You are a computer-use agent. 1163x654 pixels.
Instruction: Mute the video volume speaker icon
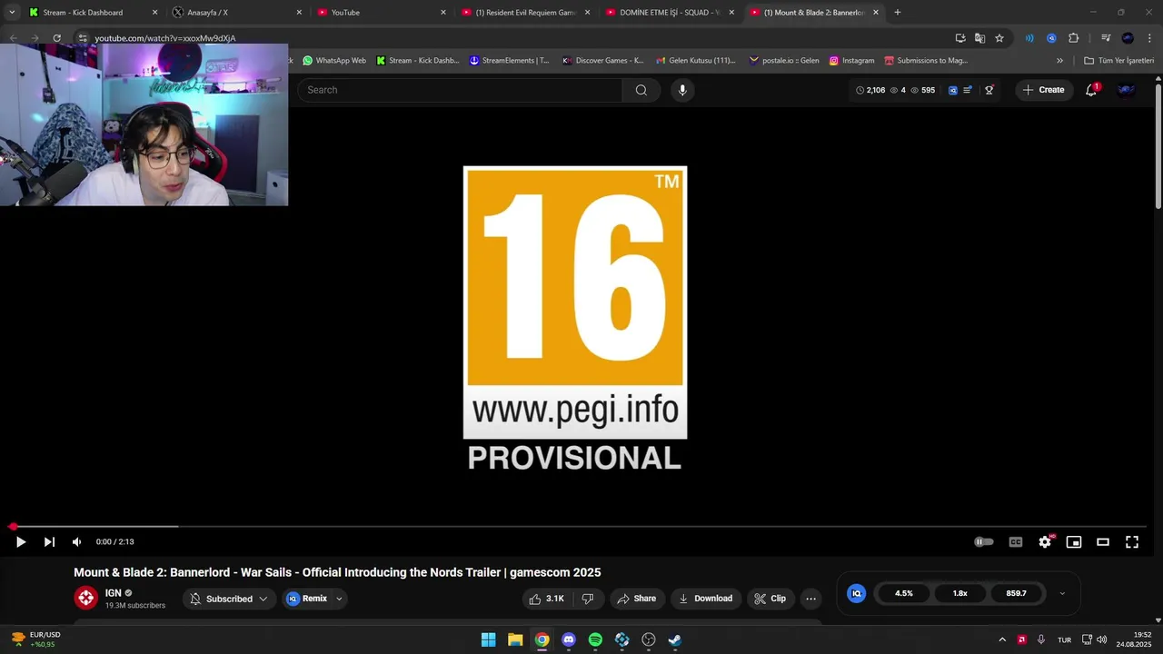77,542
